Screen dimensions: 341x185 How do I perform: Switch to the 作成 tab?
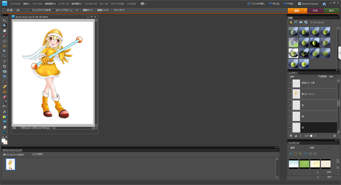point(315,11)
